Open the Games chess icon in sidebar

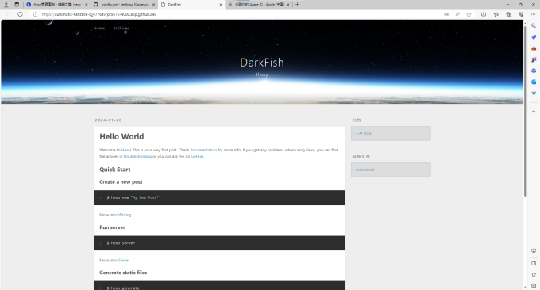[534, 59]
